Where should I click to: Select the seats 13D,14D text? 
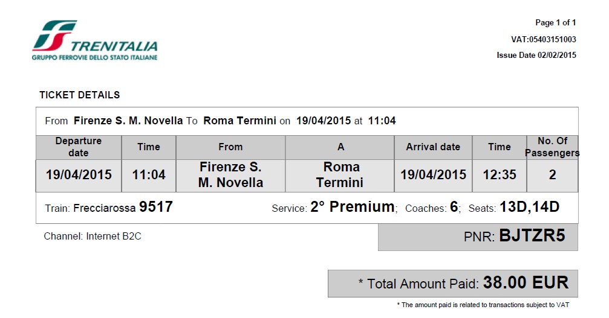529,207
